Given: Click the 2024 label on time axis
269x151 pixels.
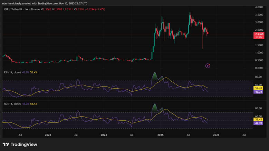Looking at the screenshot, I should tap(104, 135).
